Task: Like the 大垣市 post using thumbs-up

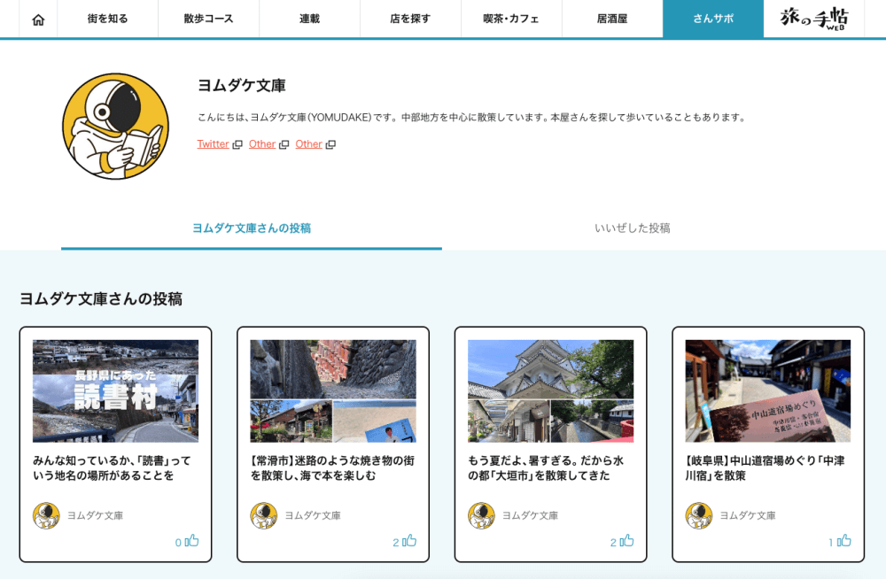Action: 626,541
